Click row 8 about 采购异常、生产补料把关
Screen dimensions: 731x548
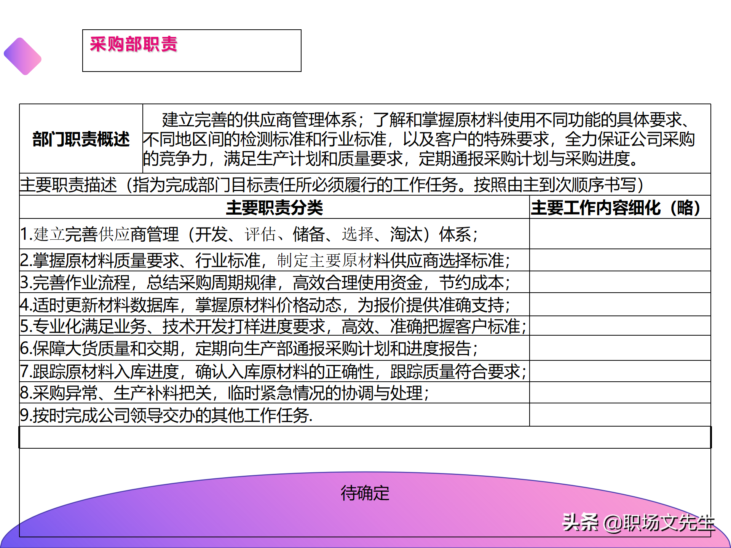coord(275,393)
